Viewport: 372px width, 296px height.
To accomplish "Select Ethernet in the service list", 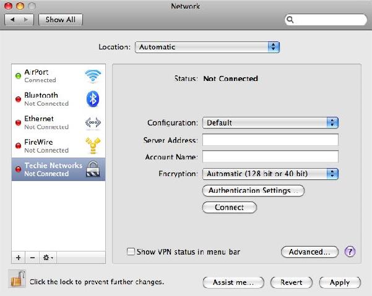I will point(58,122).
